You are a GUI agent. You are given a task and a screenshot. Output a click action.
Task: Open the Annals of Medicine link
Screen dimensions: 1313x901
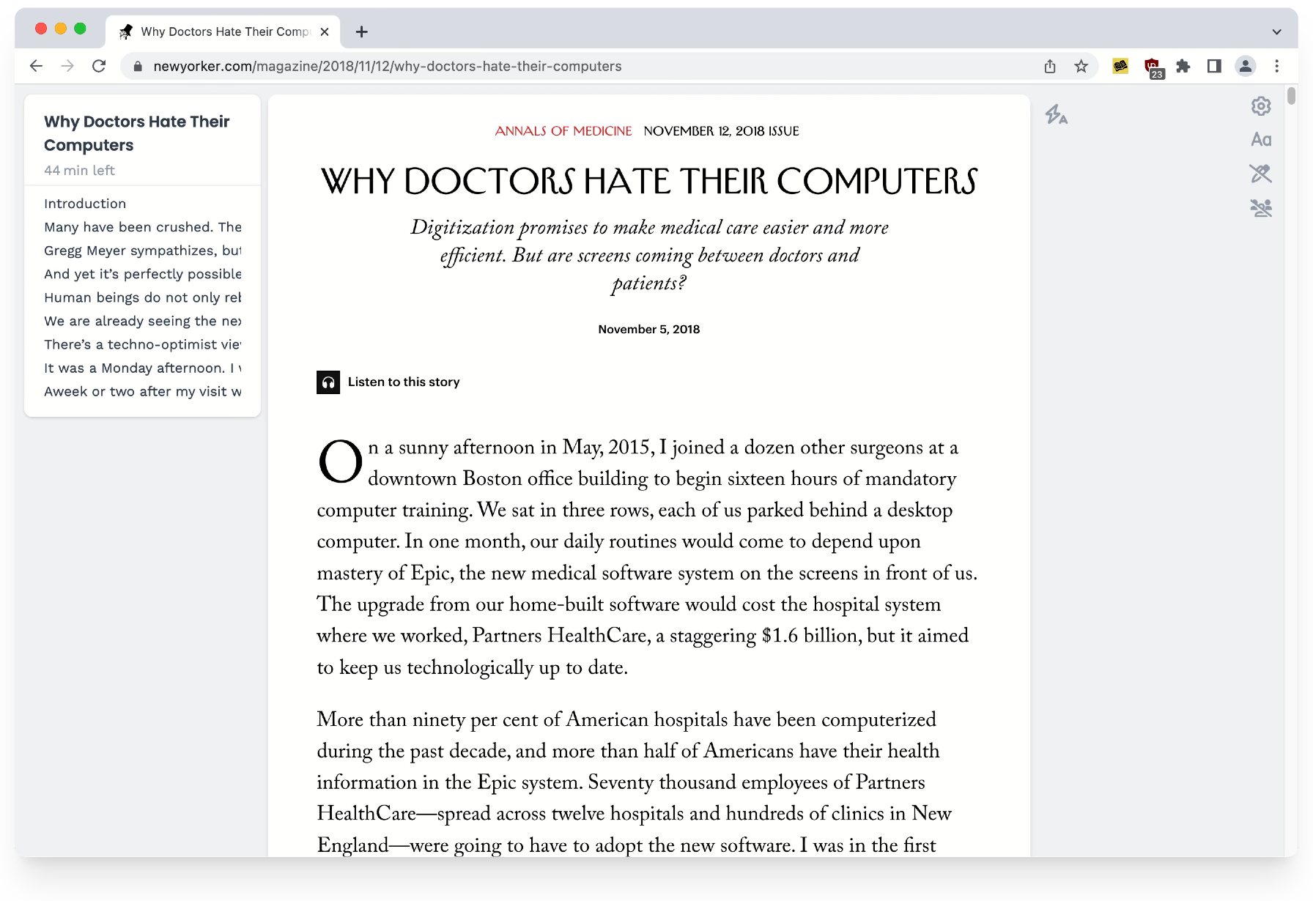(x=563, y=131)
